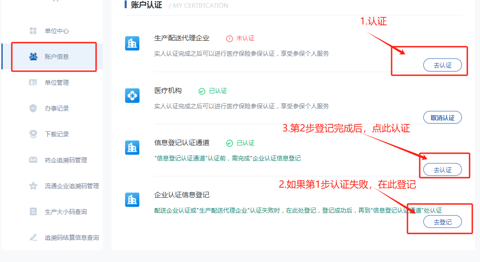Click 已认证 status next to 医疗机构
480x262 pixels.
tap(218, 91)
